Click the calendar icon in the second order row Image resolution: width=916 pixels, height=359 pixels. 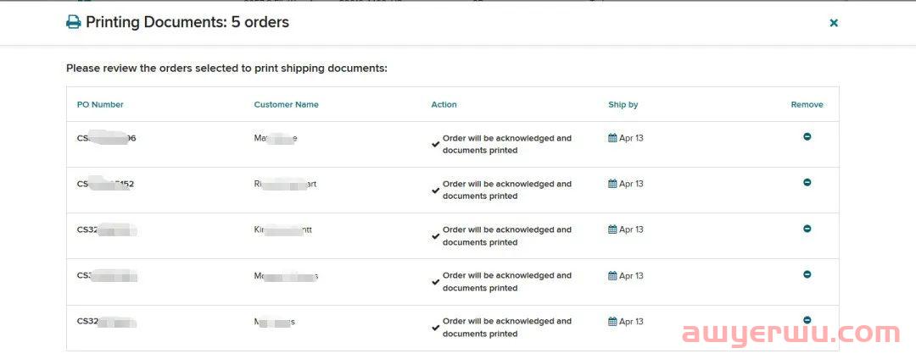612,184
